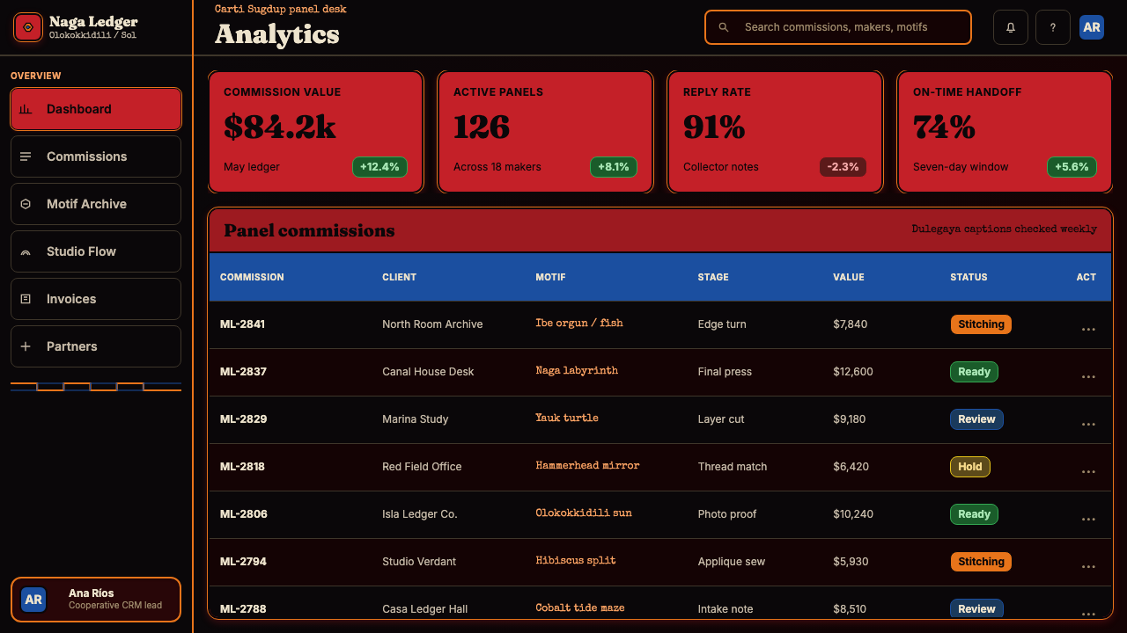Open the Commissions nav item
The width and height of the screenshot is (1127, 633).
pos(96,156)
